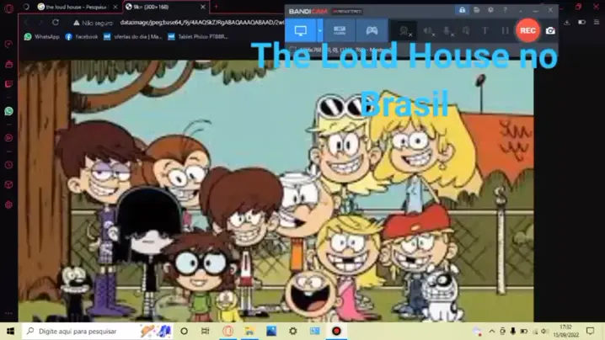Open new browser tab plus button
605x340 pixels.
pyautogui.click(x=216, y=7)
